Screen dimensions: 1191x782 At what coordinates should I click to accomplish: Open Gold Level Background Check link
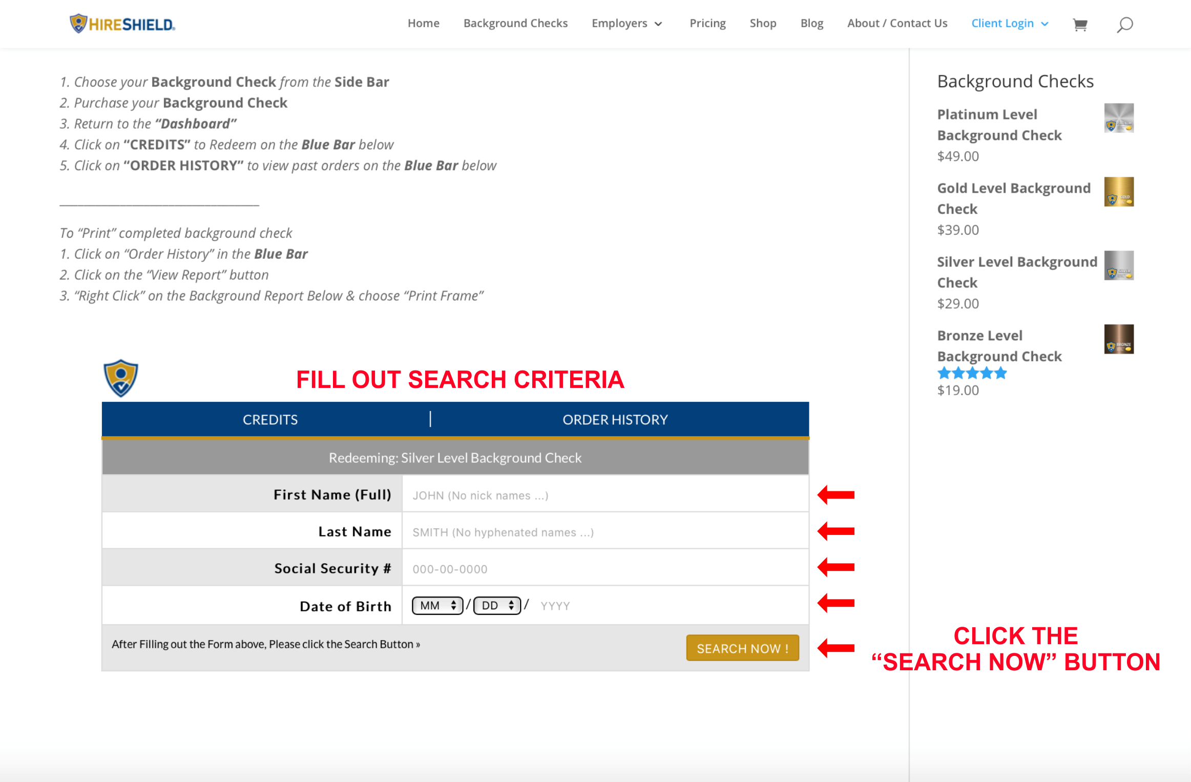tap(1013, 198)
